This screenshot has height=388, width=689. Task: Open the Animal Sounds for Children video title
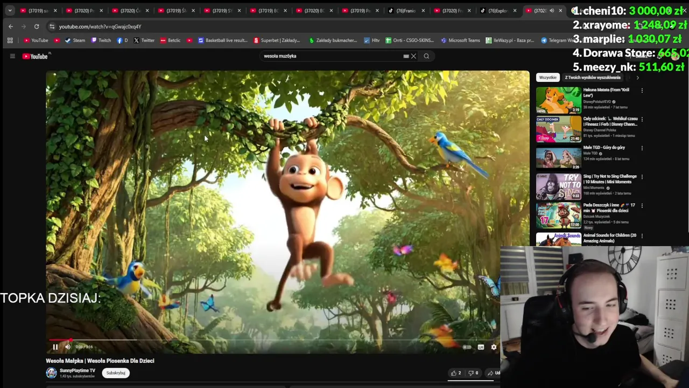pyautogui.click(x=610, y=238)
